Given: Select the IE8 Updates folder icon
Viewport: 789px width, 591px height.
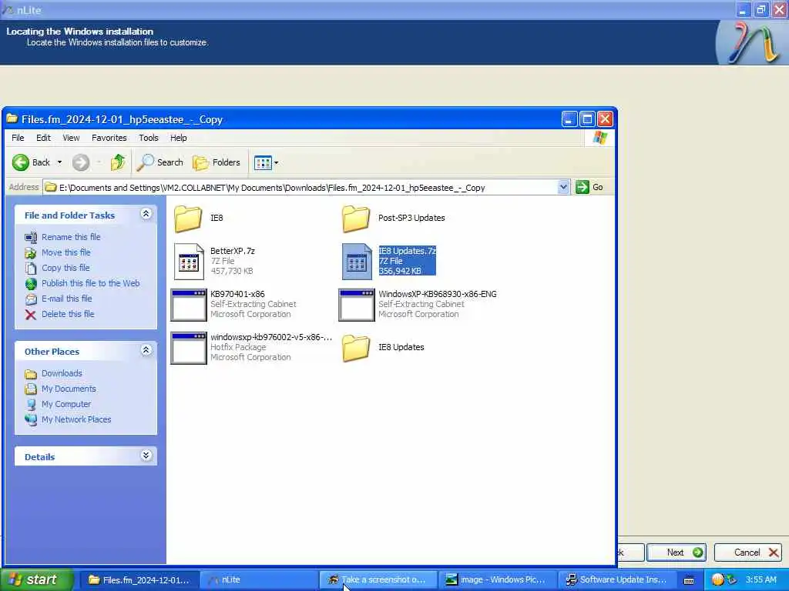Looking at the screenshot, I should [356, 348].
